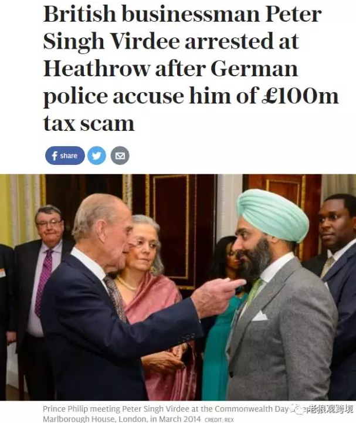
Task: Click the Facebook 'f' logo
Action: click(x=55, y=156)
